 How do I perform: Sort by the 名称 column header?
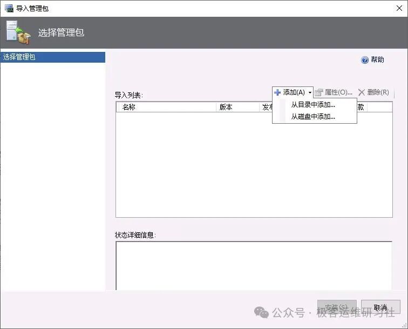pyautogui.click(x=167, y=107)
